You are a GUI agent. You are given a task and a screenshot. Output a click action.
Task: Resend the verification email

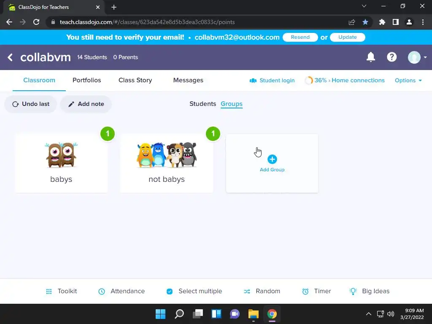pyautogui.click(x=300, y=37)
